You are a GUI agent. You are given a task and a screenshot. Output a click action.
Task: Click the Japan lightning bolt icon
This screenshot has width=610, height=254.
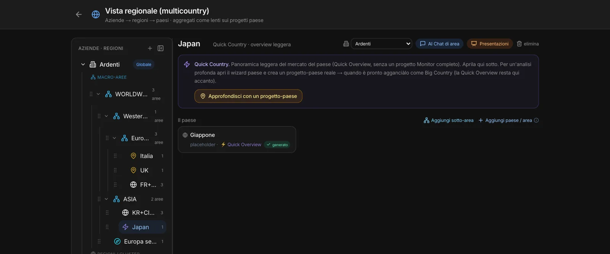tap(125, 227)
